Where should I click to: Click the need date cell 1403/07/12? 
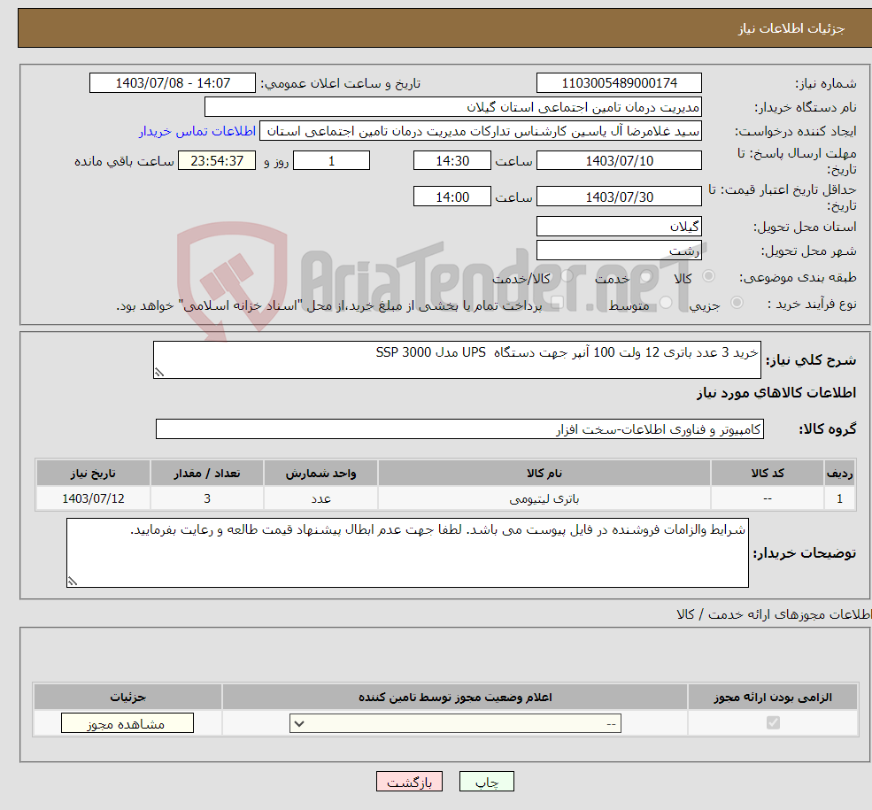click(x=93, y=498)
